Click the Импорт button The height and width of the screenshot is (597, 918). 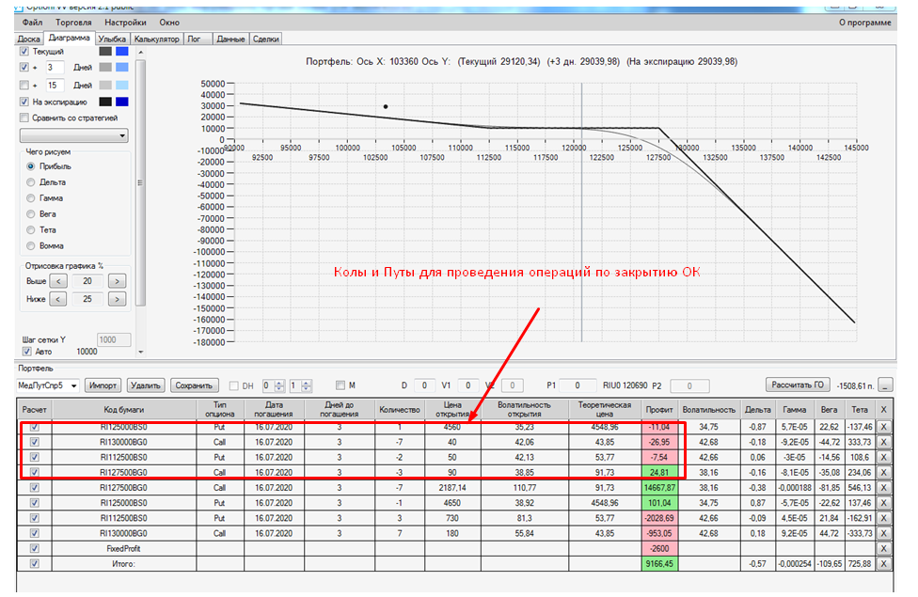click(103, 385)
